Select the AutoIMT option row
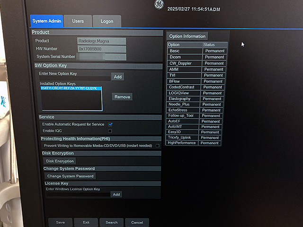Image resolution: width=303 pixels, height=227 pixels. click(x=194, y=127)
